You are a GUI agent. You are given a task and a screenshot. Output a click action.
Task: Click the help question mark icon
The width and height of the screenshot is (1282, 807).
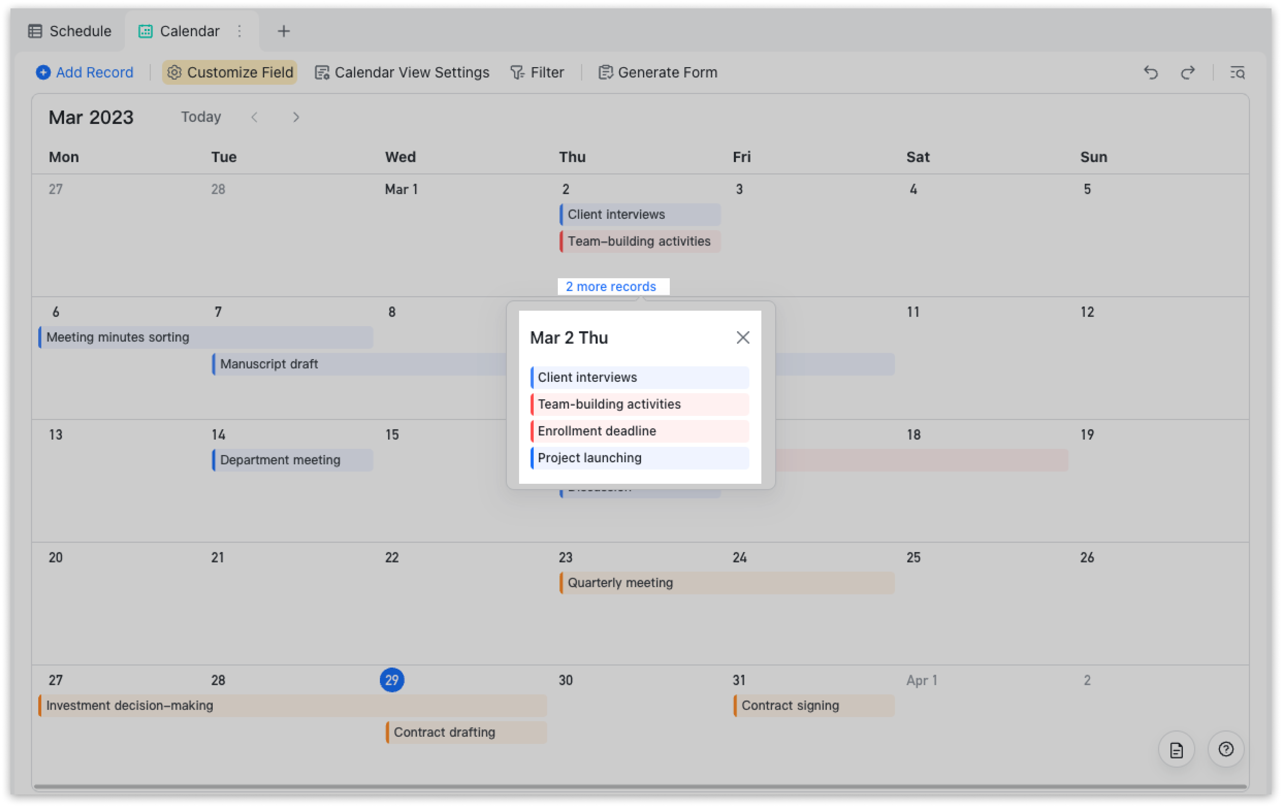[1225, 749]
